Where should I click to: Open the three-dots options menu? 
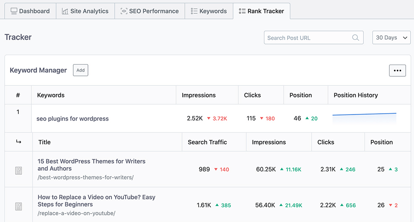click(397, 70)
